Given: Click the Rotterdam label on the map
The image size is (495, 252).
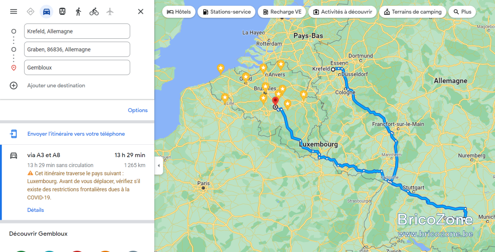Looking at the screenshot, I should click(269, 43).
